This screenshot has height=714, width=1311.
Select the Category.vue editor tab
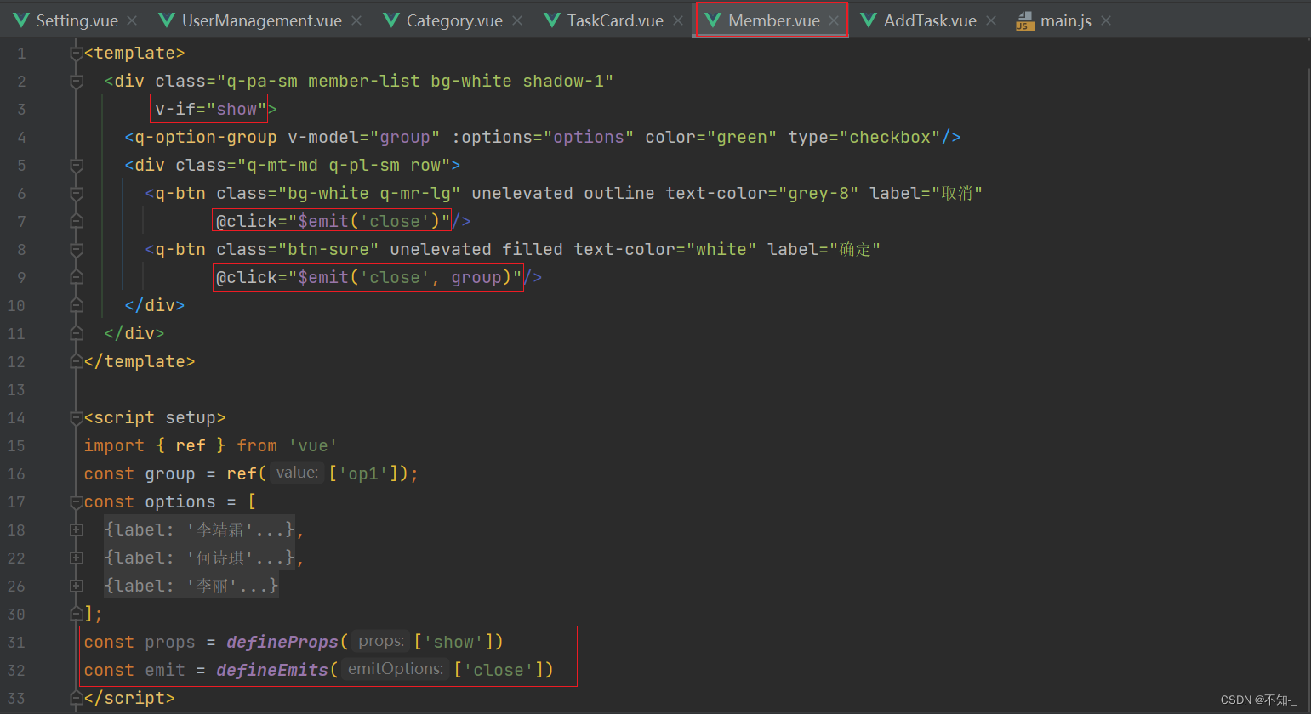pyautogui.click(x=454, y=20)
